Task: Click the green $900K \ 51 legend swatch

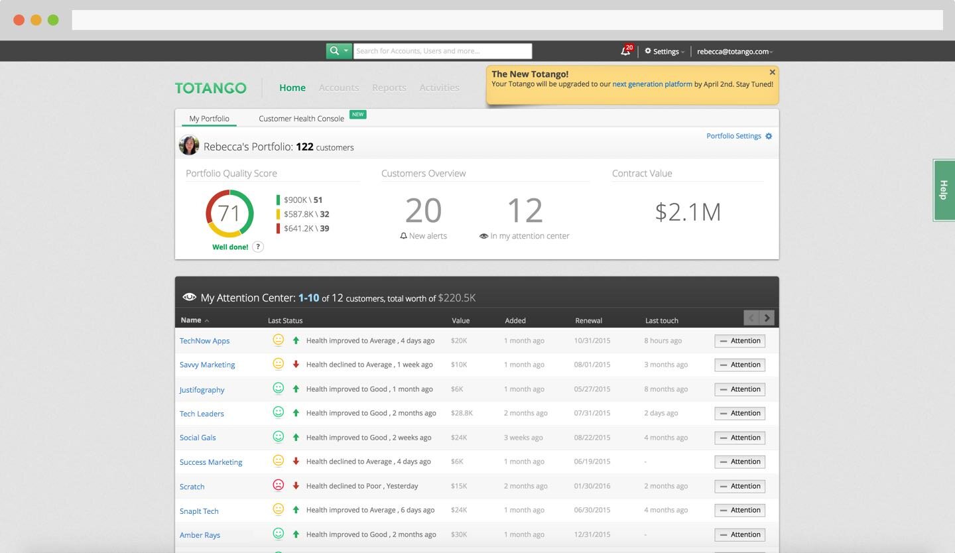Action: pyautogui.click(x=279, y=200)
